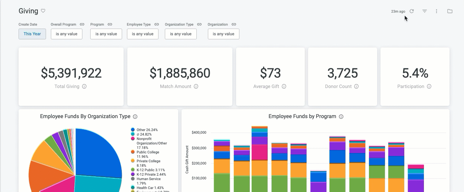Viewport: 464px width, 192px height.
Task: Click the link icon beside Organization filter
Action: click(234, 25)
